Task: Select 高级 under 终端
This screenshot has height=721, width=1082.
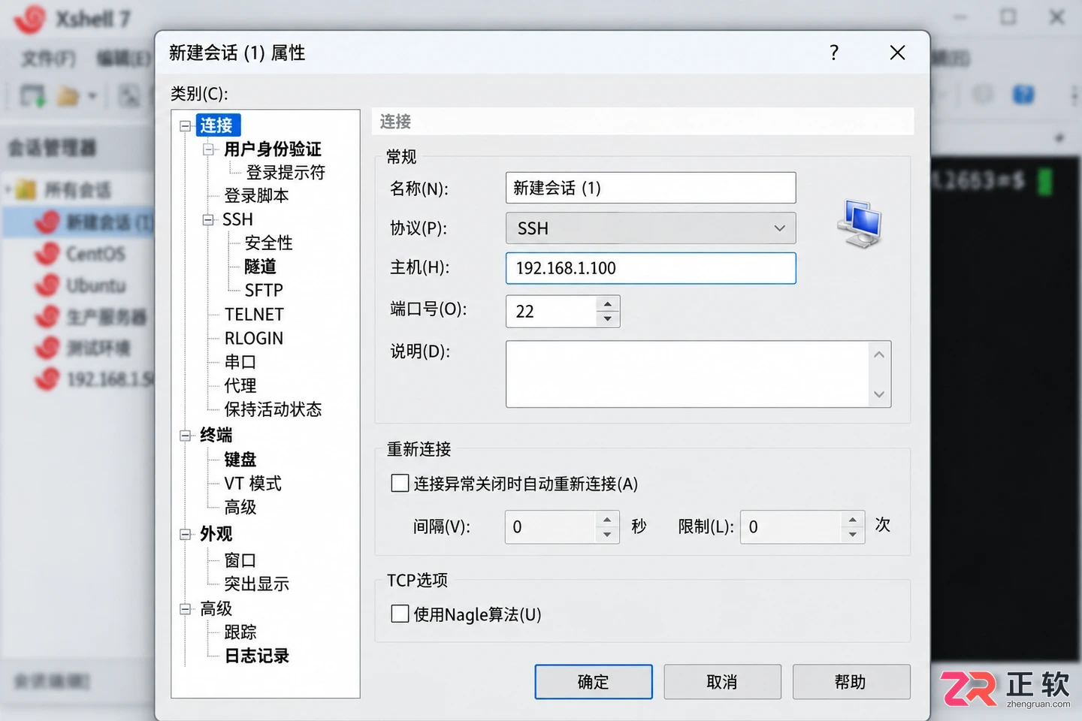Action: (x=240, y=508)
